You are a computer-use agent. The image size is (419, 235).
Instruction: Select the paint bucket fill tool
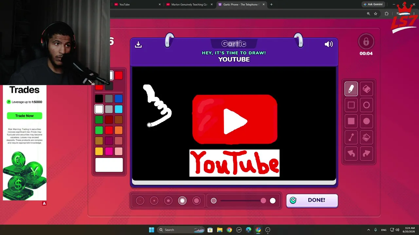point(366,137)
